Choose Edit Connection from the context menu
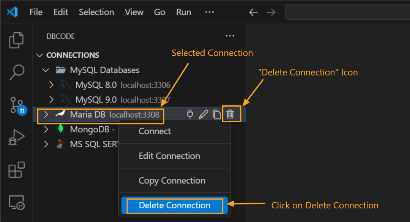Image resolution: width=410 pixels, height=222 pixels. 169,156
